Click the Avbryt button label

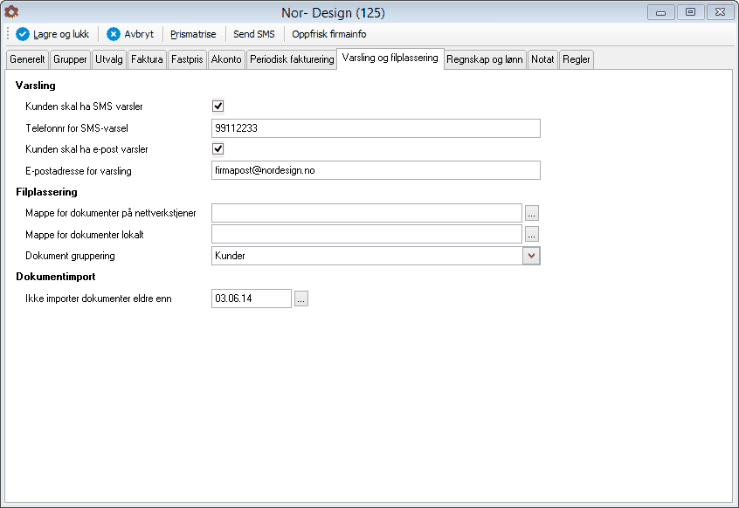(x=139, y=34)
